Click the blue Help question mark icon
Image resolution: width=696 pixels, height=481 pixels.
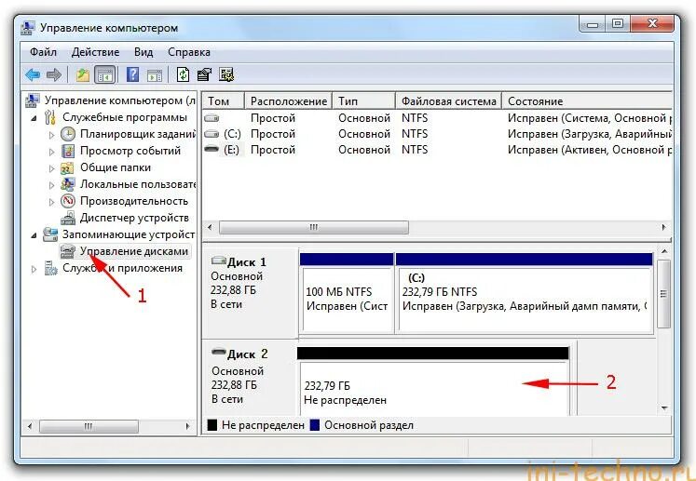point(132,74)
